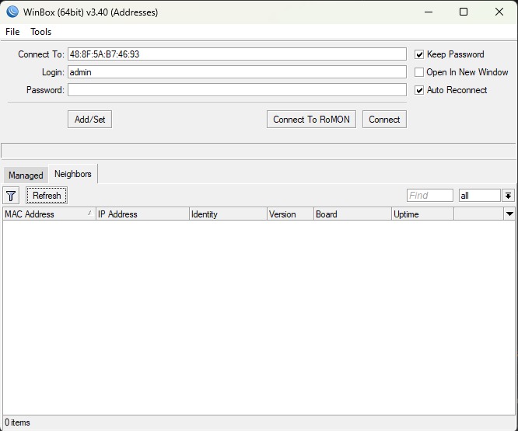
Task: Close the WinBox window
Action: tap(499, 12)
